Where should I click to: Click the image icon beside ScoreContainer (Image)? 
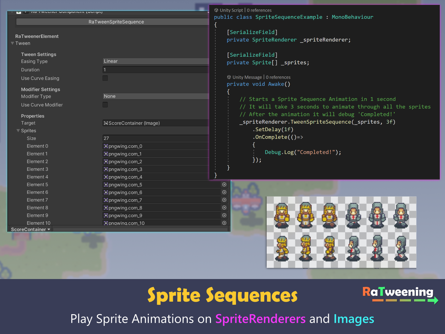tap(106, 123)
